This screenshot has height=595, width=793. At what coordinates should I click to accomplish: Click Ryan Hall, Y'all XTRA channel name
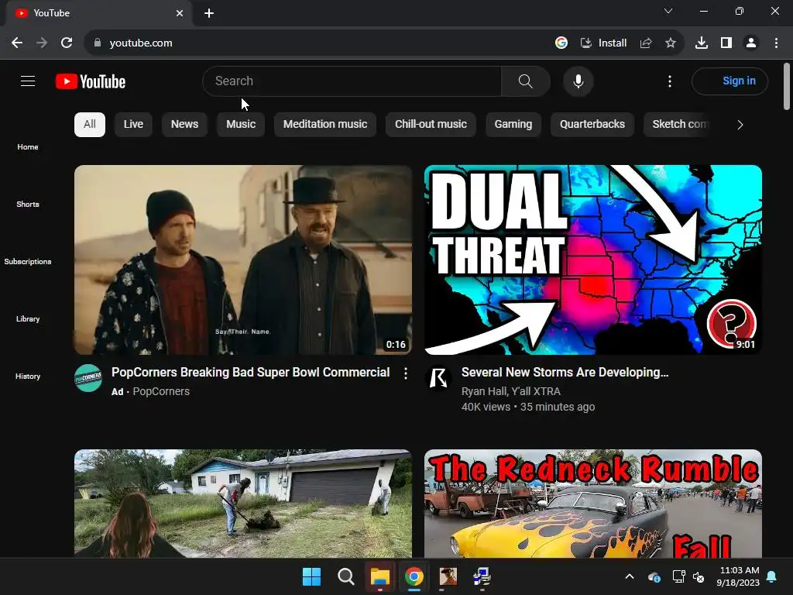[511, 391]
